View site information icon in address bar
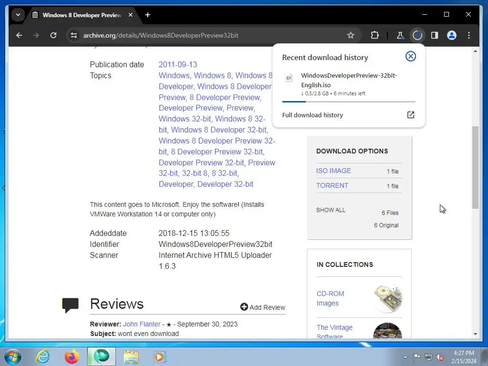 coord(74,35)
